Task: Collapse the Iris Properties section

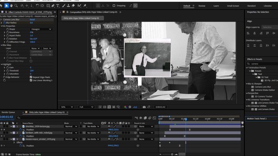Action: coord(2,26)
